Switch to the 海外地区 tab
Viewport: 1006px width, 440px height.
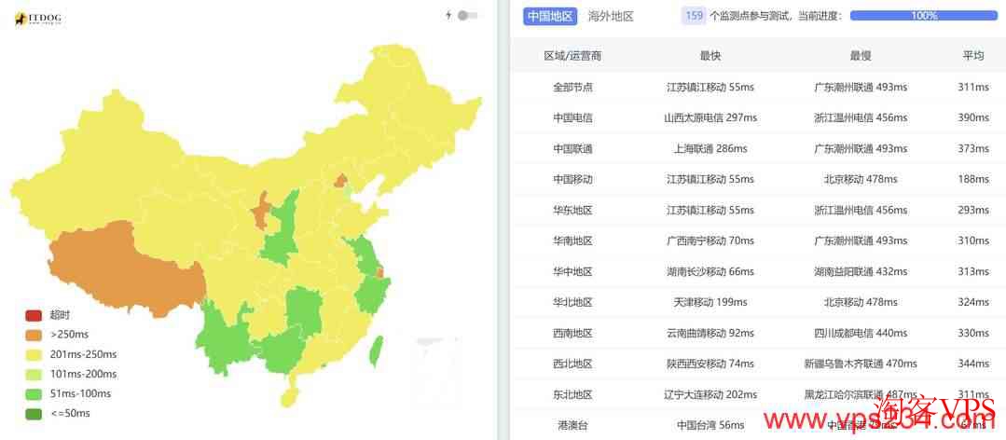(x=611, y=16)
